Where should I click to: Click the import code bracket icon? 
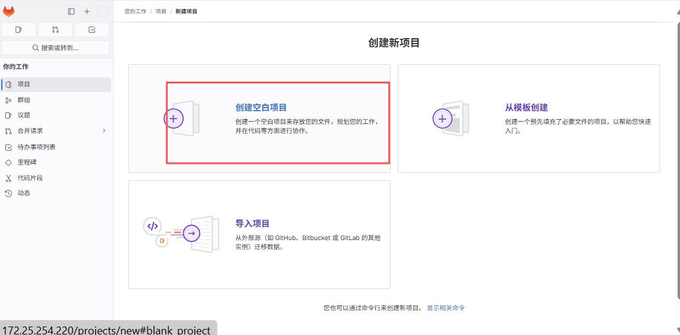(x=152, y=226)
